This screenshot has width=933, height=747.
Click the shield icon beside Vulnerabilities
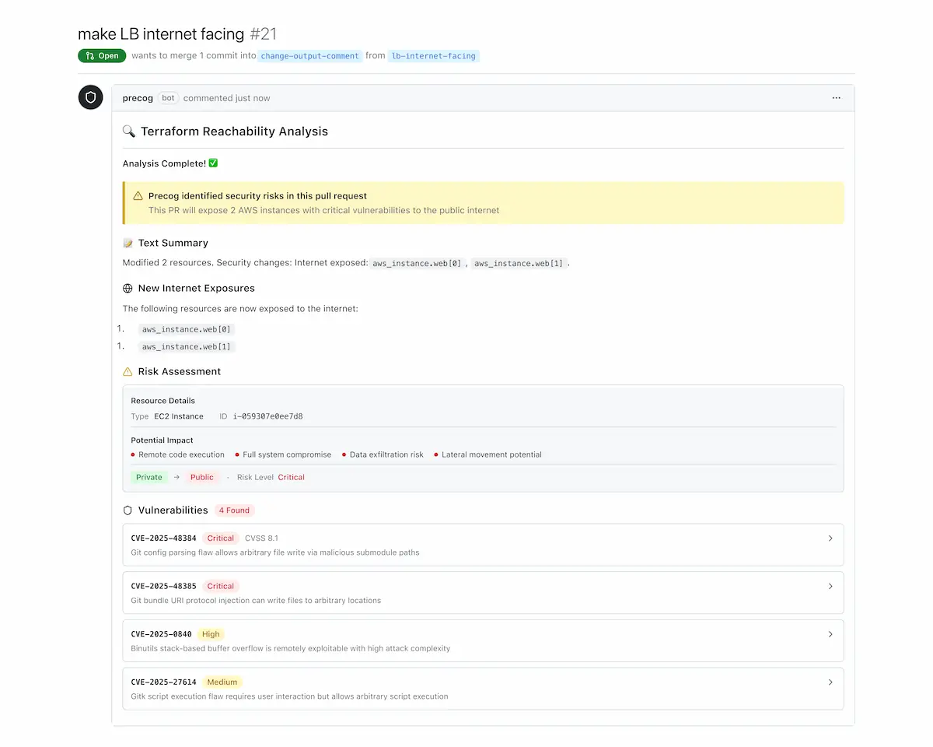tap(127, 510)
